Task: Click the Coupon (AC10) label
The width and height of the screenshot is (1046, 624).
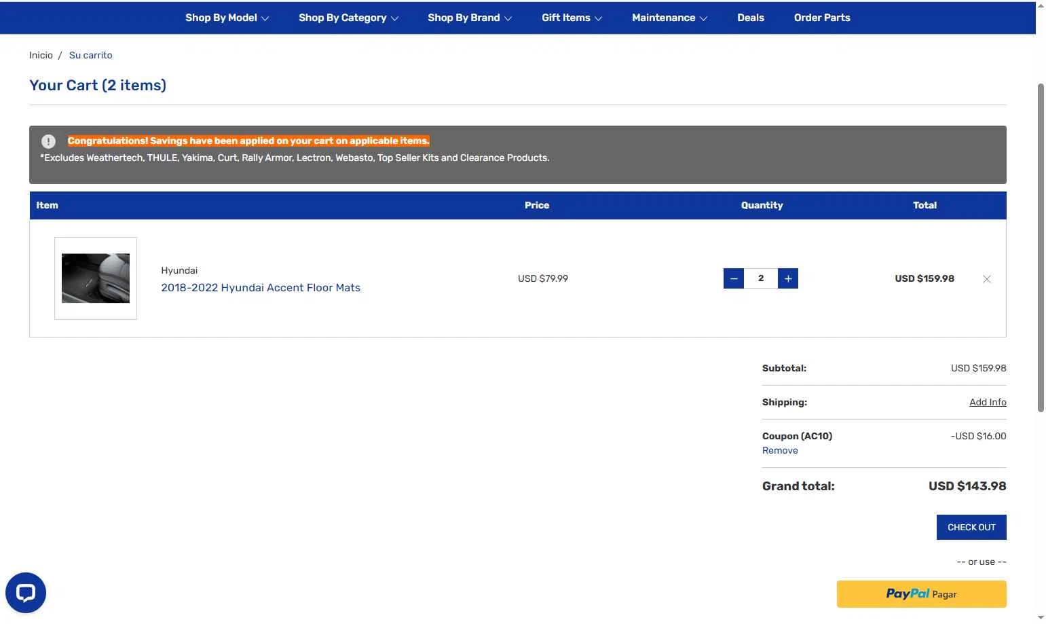Action: 797,436
